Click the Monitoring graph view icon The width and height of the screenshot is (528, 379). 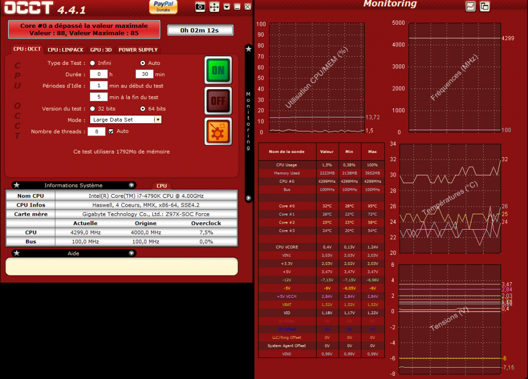[x=470, y=6]
